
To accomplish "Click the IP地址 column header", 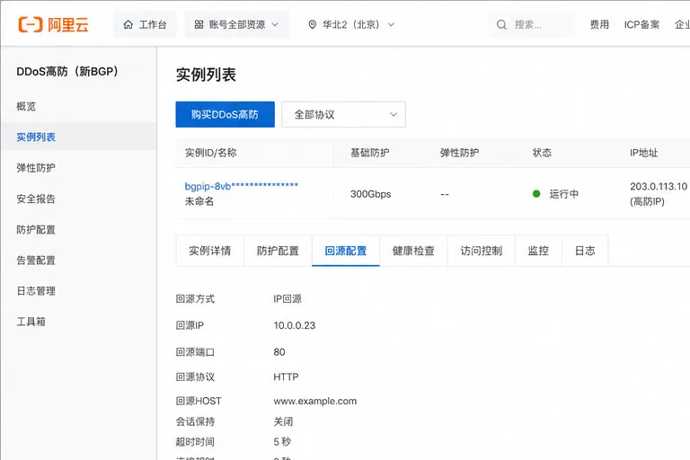I will pos(643,153).
